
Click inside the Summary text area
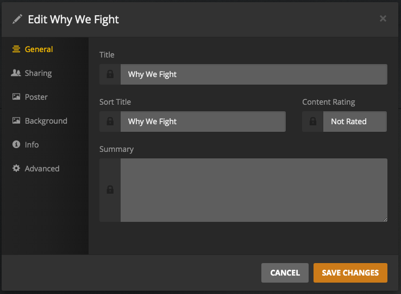coord(254,190)
